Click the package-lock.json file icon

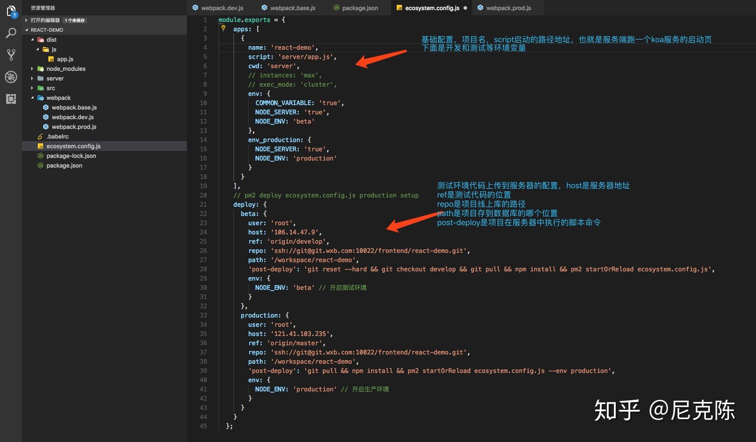click(x=40, y=156)
